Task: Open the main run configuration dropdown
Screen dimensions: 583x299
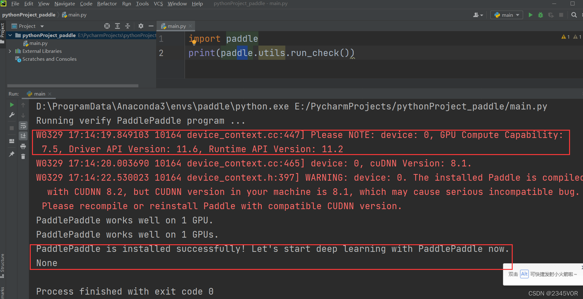Action: pyautogui.click(x=506, y=15)
